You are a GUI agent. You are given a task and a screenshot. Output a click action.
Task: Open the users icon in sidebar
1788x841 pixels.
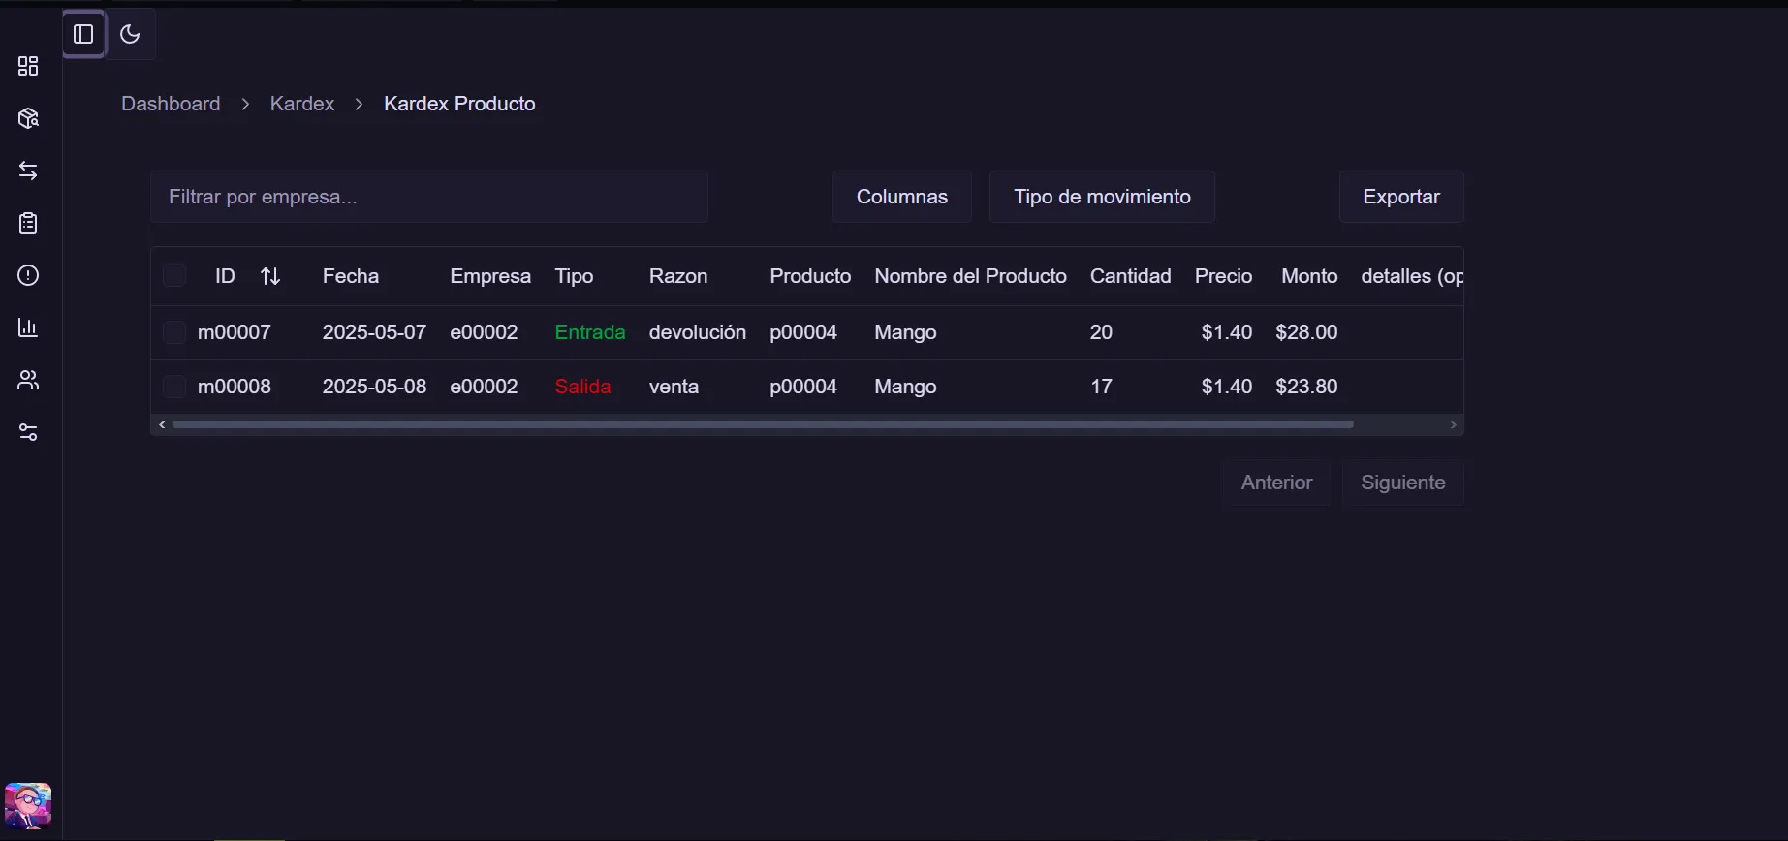[28, 380]
